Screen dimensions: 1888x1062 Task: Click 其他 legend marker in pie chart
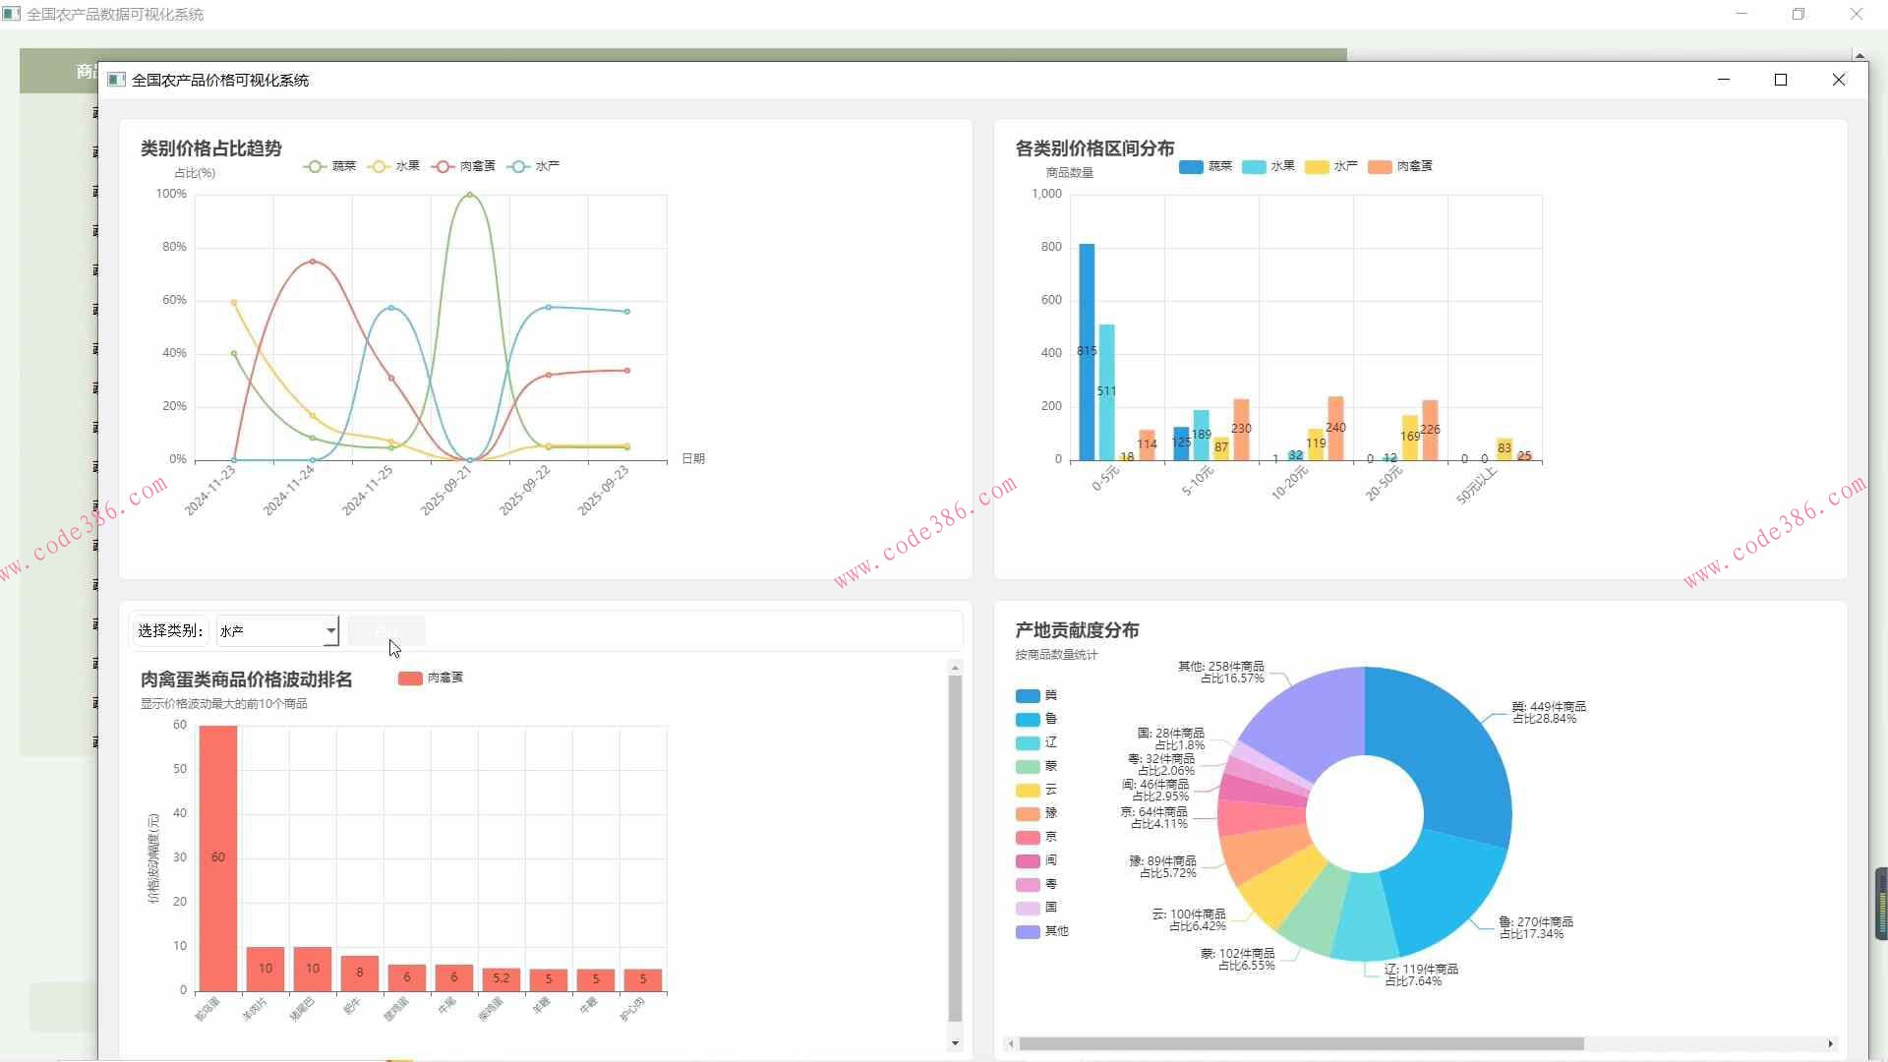(x=1028, y=932)
